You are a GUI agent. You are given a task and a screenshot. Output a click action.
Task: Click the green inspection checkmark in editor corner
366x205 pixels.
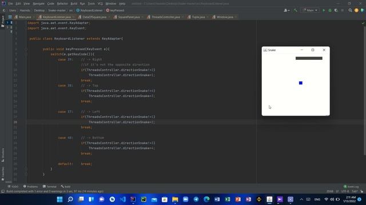[363, 23]
